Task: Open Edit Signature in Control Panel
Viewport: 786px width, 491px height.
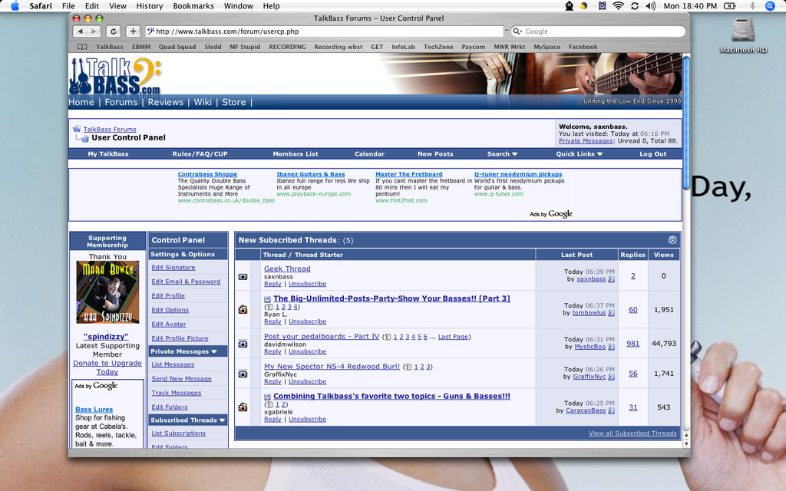Action: click(x=173, y=268)
